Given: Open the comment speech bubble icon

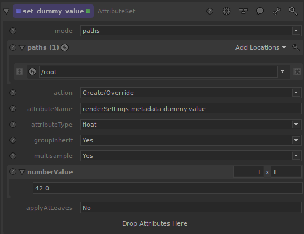Looking at the screenshot, I should click(260, 11).
